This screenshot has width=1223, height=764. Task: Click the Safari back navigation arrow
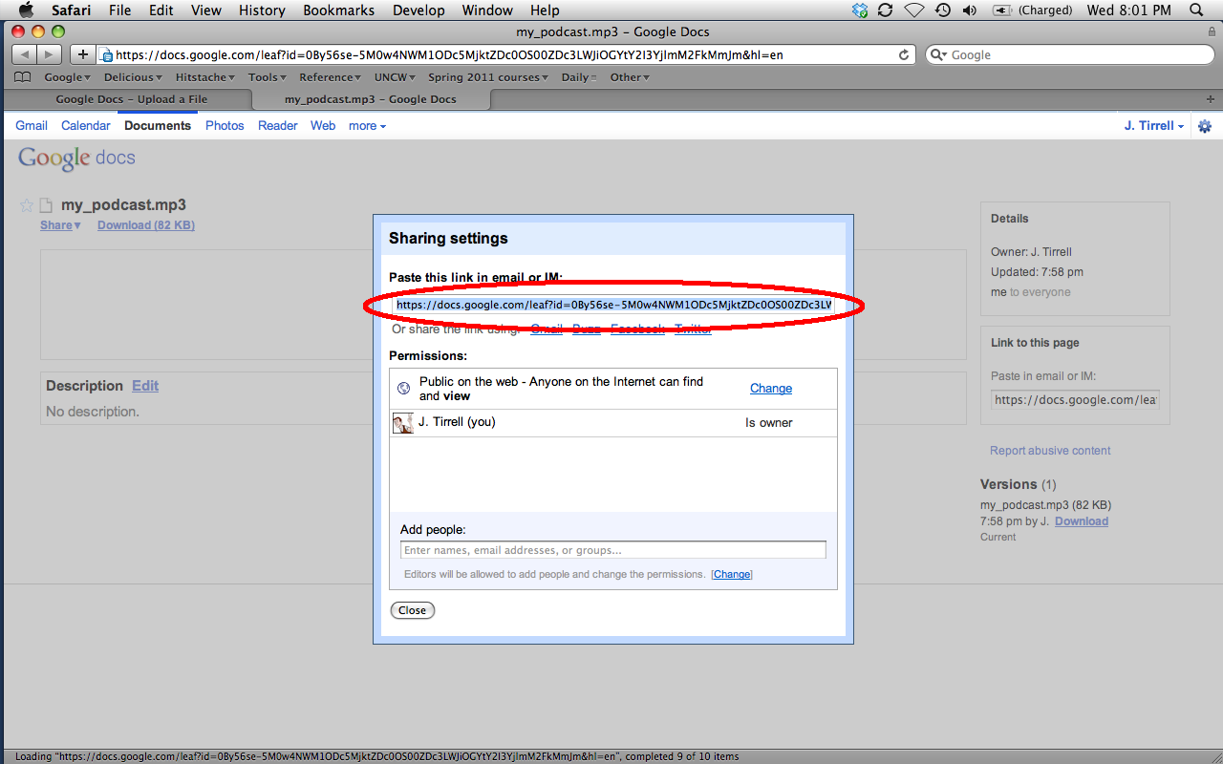pos(24,54)
